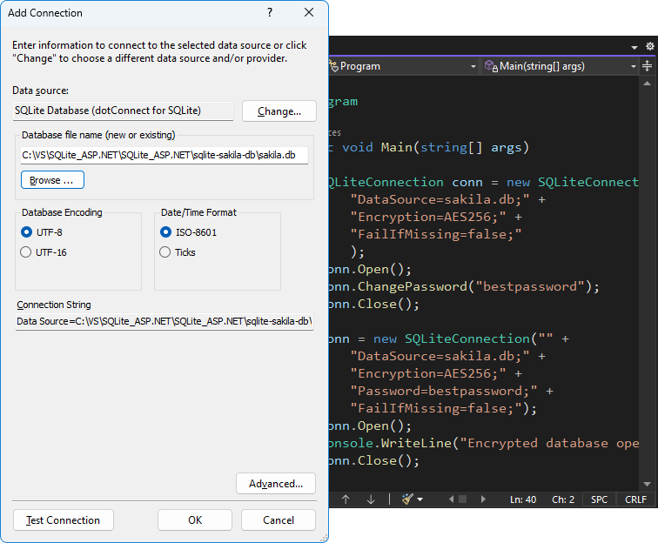This screenshot has width=658, height=543.
Task: Click the split editor window icon
Action: 647,66
